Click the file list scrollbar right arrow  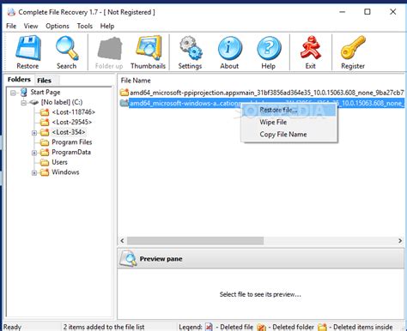[400, 241]
